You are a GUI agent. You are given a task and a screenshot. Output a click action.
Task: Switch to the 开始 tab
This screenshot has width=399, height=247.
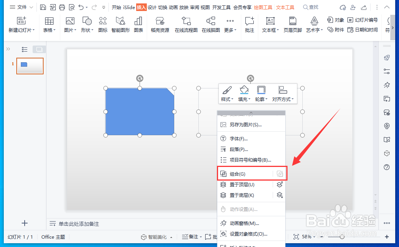pos(116,7)
